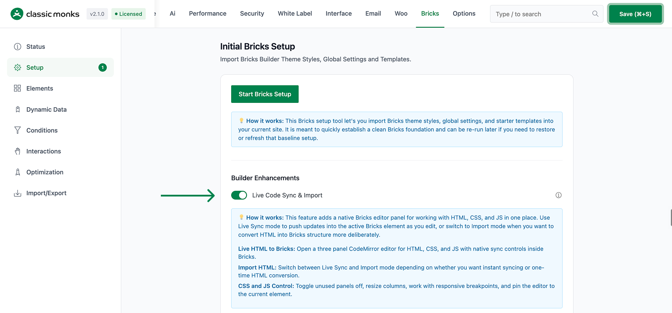Toggle off Live Code Sync & Import
The image size is (672, 313).
pyautogui.click(x=239, y=195)
